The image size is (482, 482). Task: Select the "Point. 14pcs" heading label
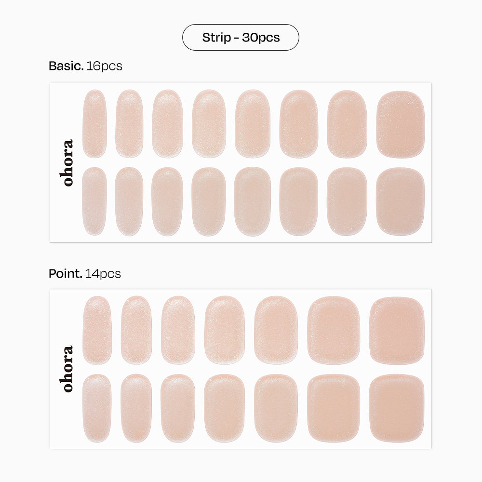point(85,274)
